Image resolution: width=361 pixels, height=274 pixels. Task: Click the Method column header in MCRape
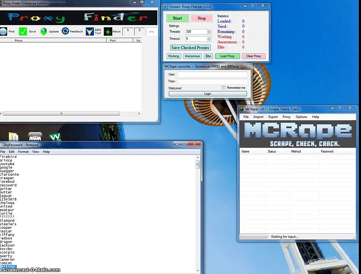[304, 151]
